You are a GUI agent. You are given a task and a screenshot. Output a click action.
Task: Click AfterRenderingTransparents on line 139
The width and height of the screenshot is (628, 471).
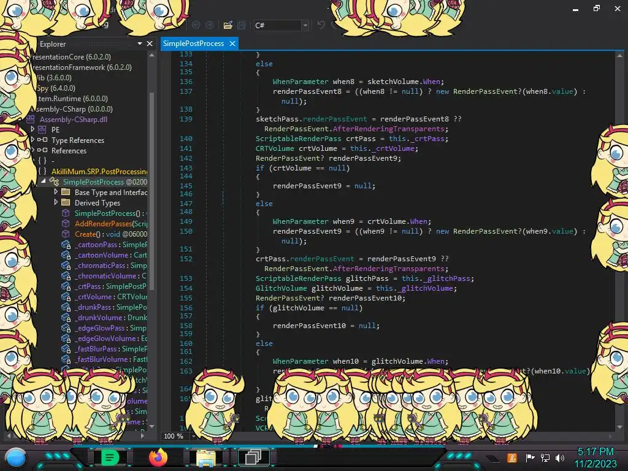[x=388, y=129]
